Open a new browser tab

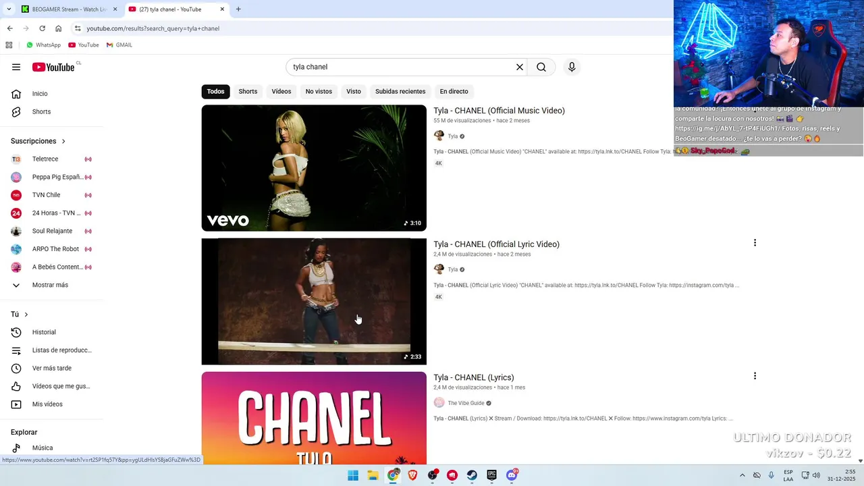point(238,9)
